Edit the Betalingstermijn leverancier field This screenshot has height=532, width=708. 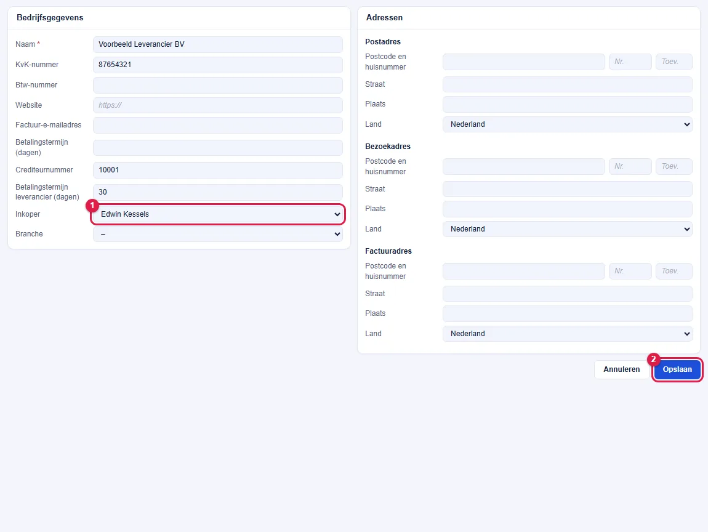(x=218, y=192)
